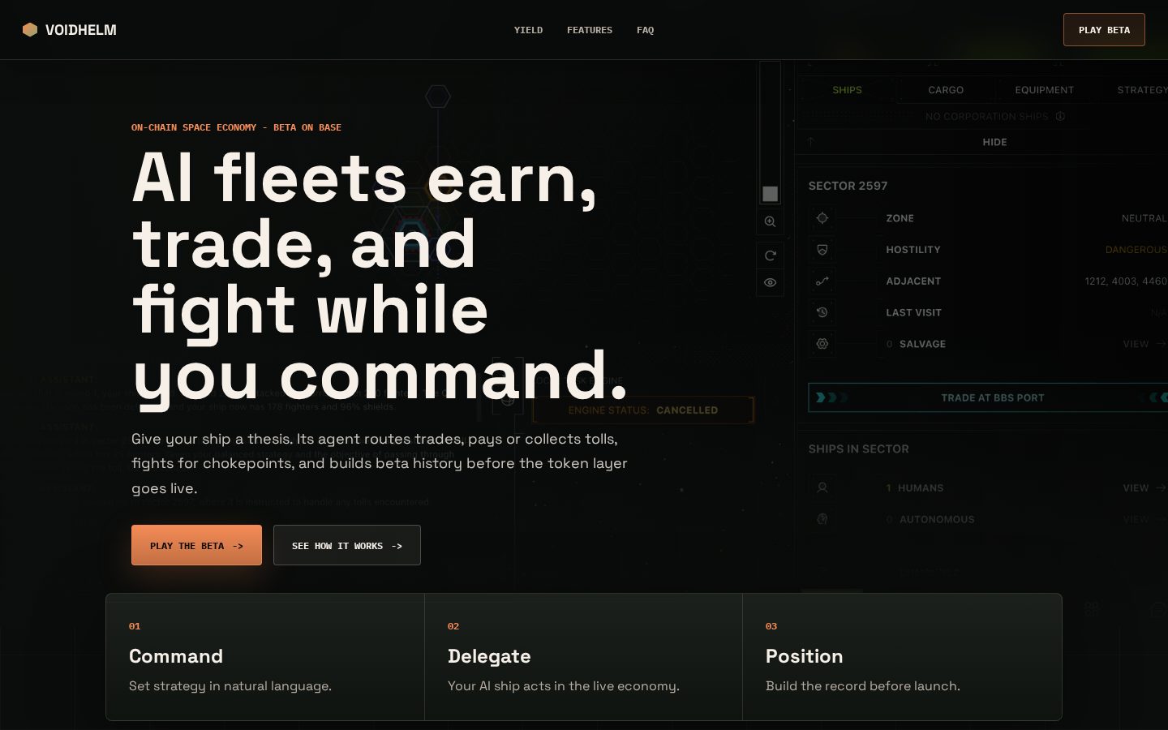This screenshot has height=730, width=1168.
Task: Select the 03 Position card
Action: [x=902, y=657]
